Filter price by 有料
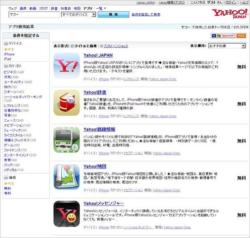 click(x=7, y=193)
